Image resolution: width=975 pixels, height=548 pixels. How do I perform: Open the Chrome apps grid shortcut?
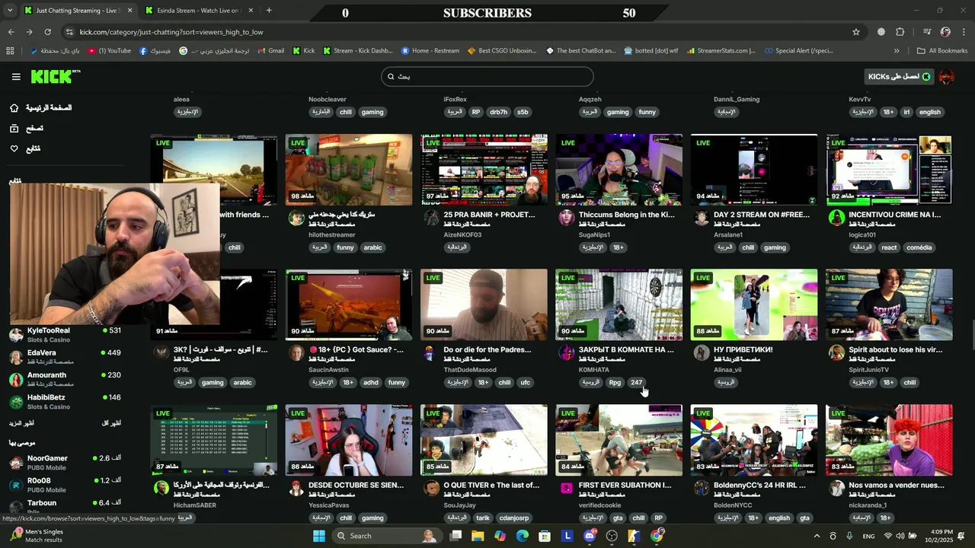click(10, 51)
